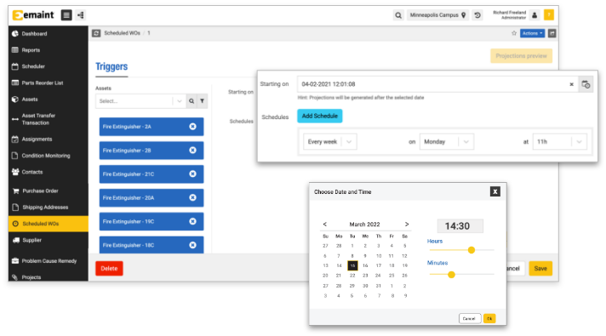606x336 pixels.
Task: Open the calendar picker beside Starting on
Action: [586, 84]
